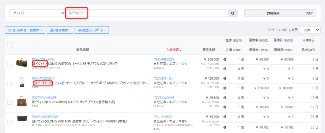Sort by the 在庫情報 column header
325x133 pixels.
pos(174,50)
